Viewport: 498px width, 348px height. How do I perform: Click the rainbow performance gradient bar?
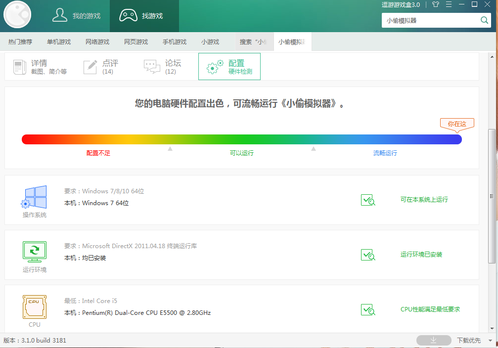[x=242, y=139]
